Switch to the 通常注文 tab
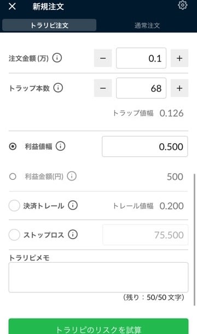The height and width of the screenshot is (334, 197). (147, 25)
